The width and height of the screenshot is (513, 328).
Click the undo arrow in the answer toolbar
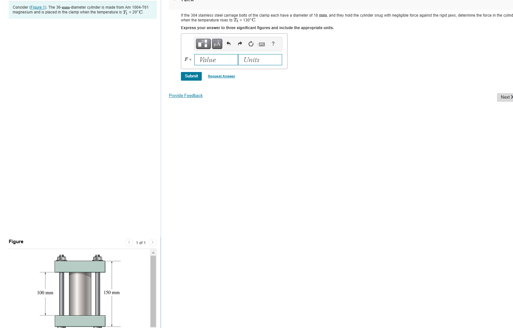pos(228,44)
